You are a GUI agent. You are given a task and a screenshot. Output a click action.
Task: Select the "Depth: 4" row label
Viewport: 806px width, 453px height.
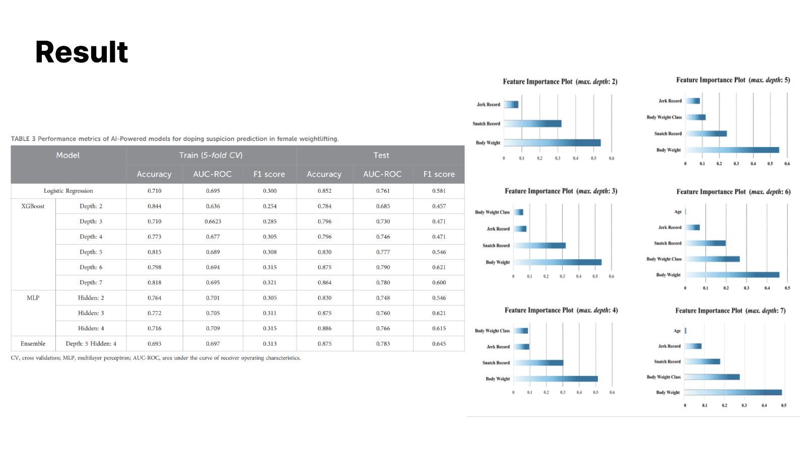[91, 237]
